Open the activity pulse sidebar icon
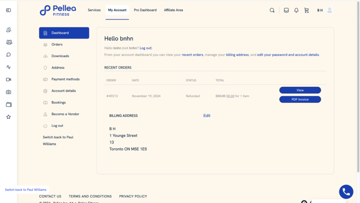 pos(8,67)
